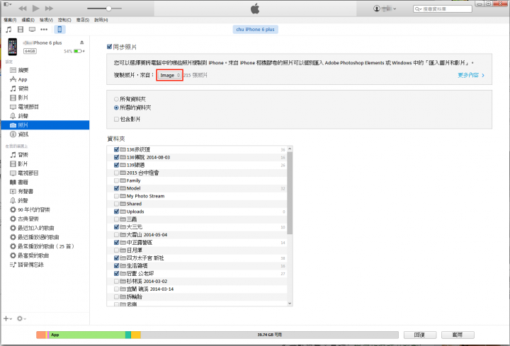Select the iPhone device icon in toolbar

[59, 30]
